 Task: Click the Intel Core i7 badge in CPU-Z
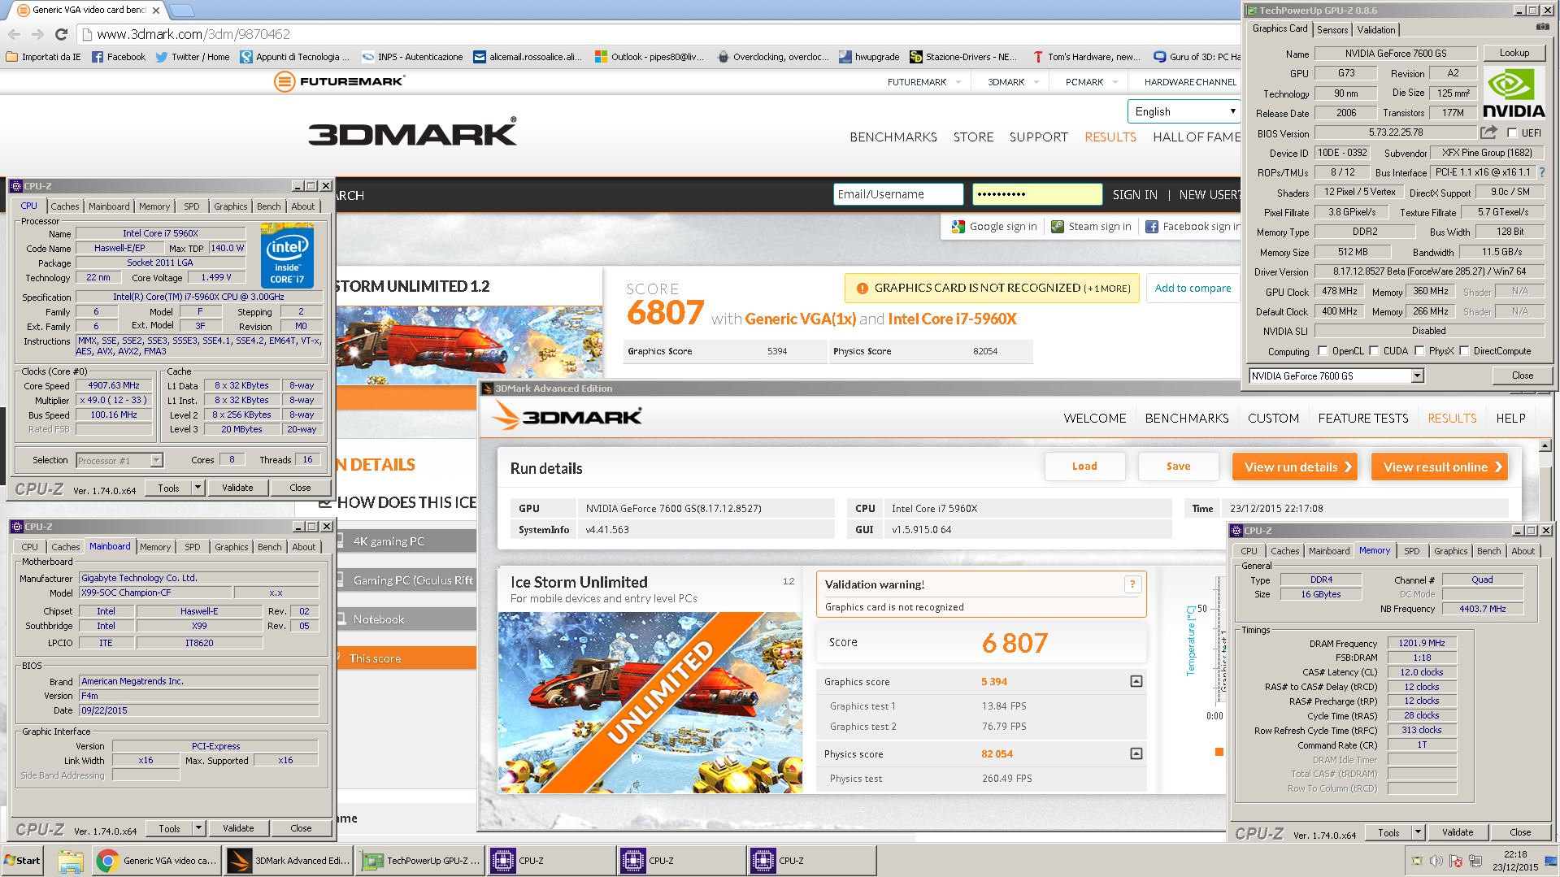pyautogui.click(x=287, y=255)
